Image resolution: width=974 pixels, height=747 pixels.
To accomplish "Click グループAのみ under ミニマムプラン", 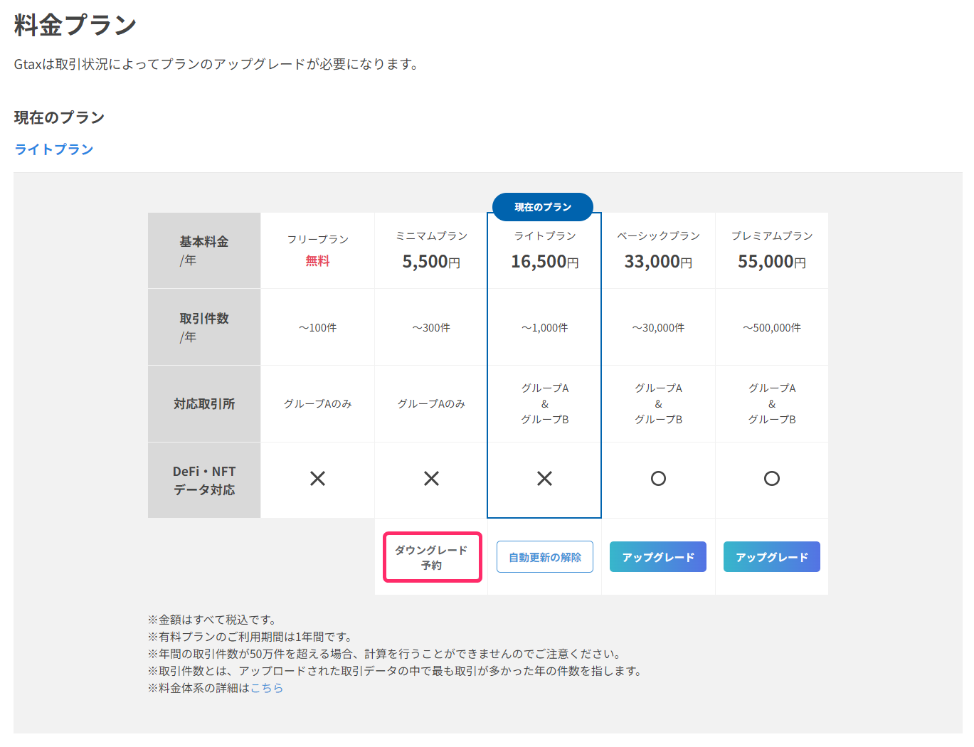I will (431, 404).
